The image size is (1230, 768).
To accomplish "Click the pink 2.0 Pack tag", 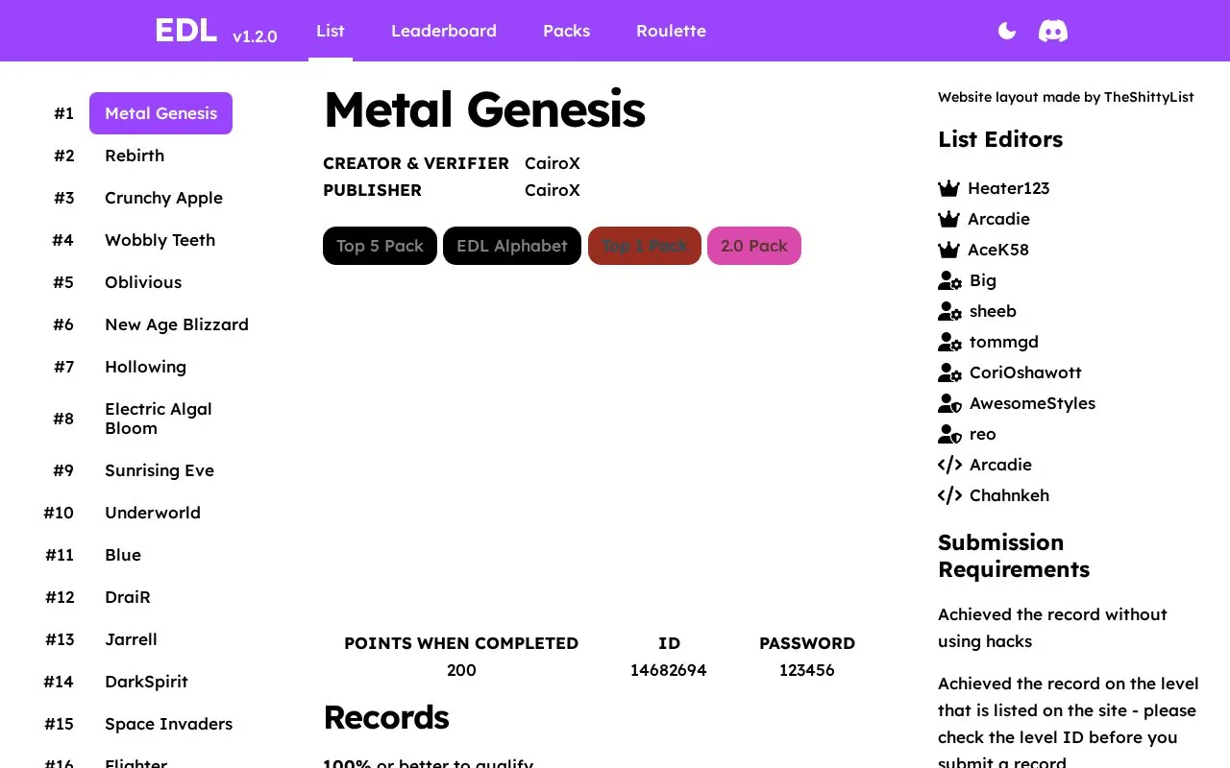I will pos(754,246).
